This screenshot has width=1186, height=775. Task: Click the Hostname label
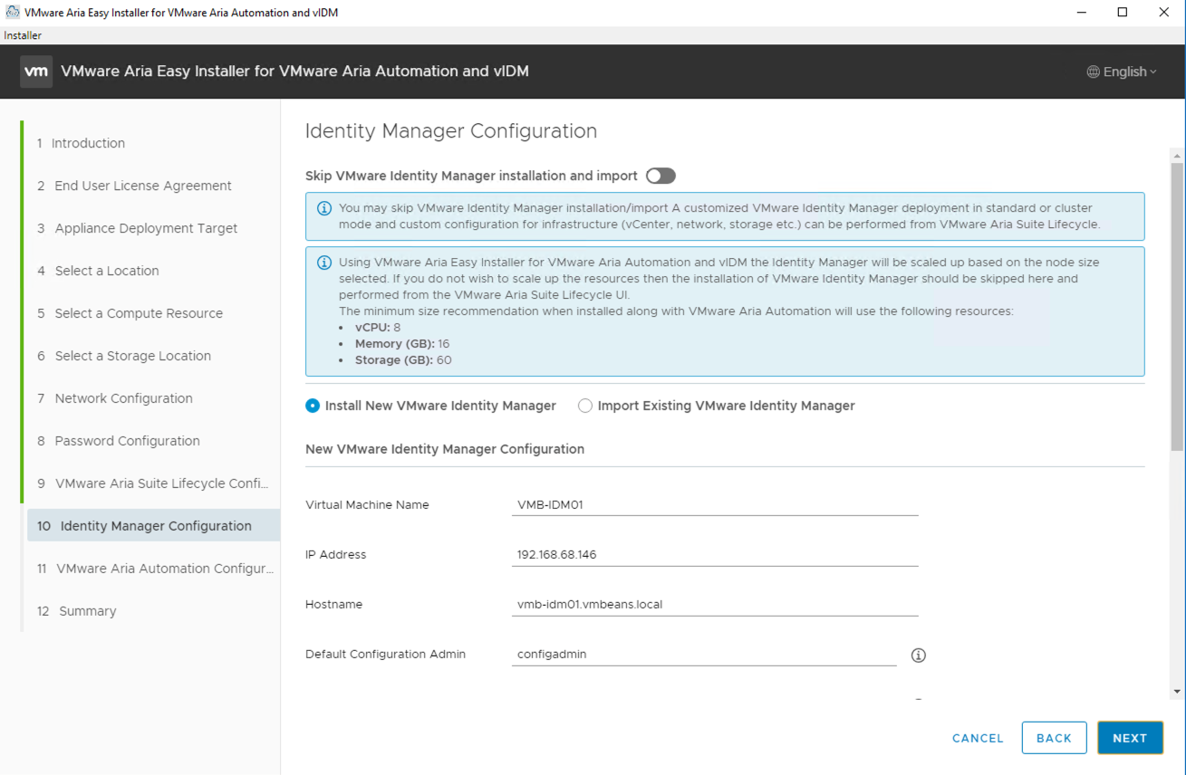click(333, 605)
